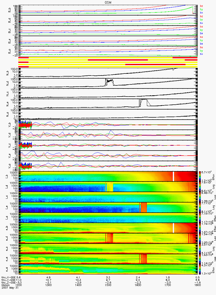Click the 1300 time tick label

(48, 285)
